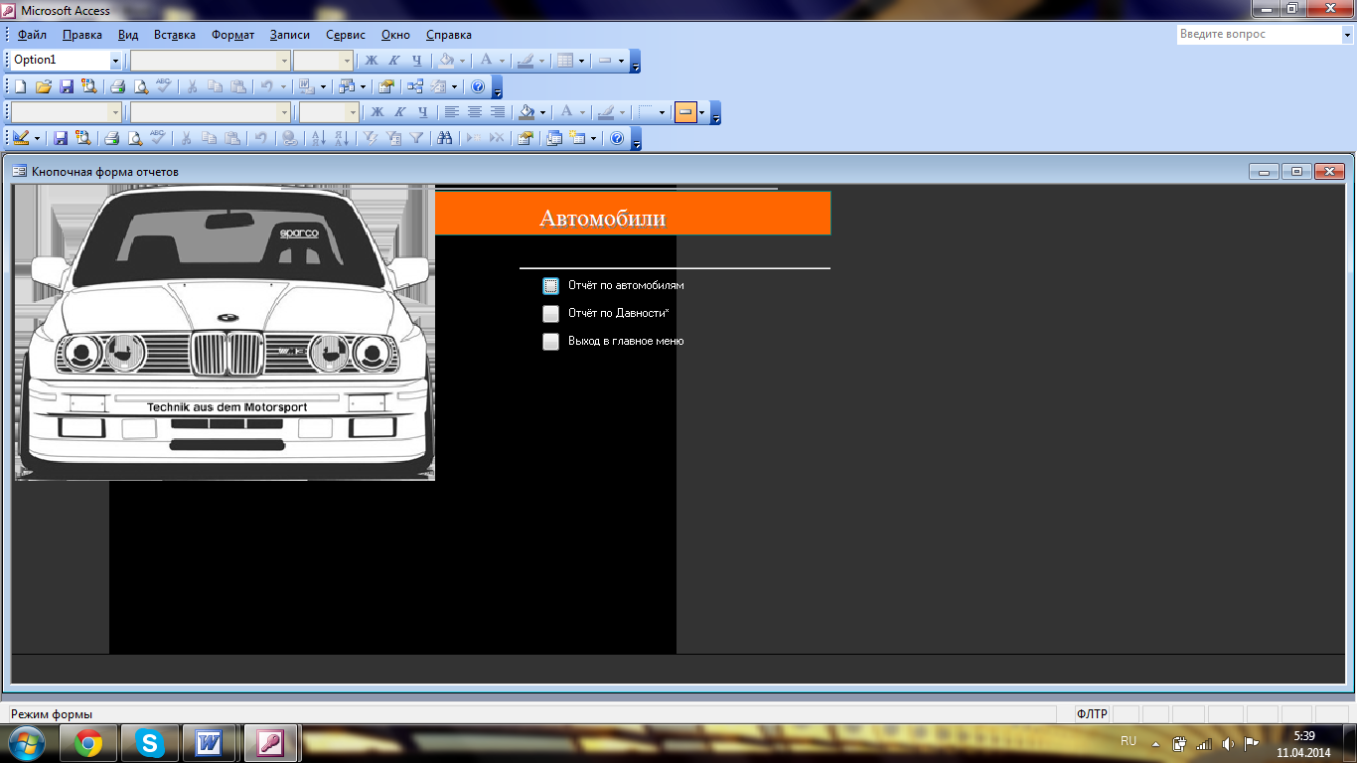
Task: Open the Правка menu
Action: pos(81,35)
